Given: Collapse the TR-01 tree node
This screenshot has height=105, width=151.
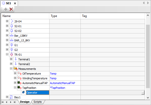Looking at the screenshot, I should coord(7,55).
